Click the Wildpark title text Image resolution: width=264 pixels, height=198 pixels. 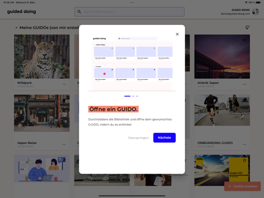[24, 83]
